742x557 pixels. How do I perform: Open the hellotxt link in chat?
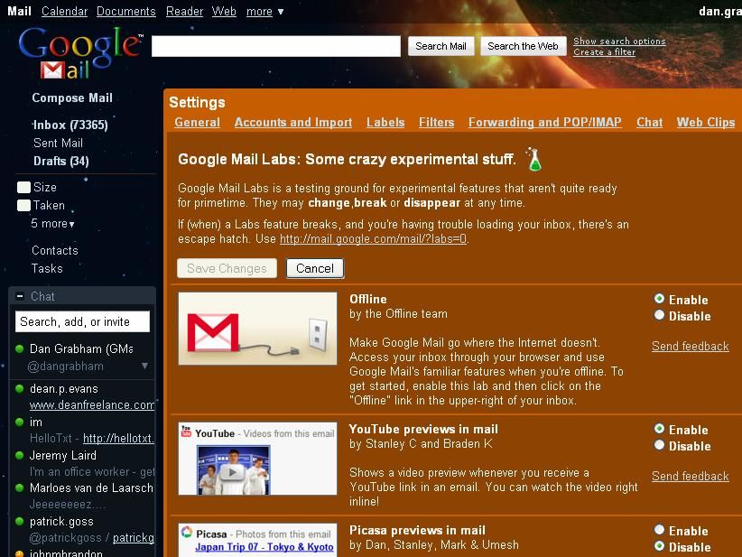(119, 438)
